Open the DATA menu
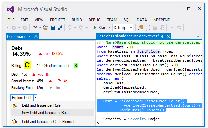 142,20
